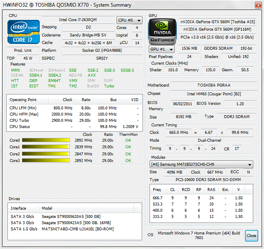Click the NVIDIA GeForce logo
Viewport: 264px width, 249px height.
tap(162, 31)
